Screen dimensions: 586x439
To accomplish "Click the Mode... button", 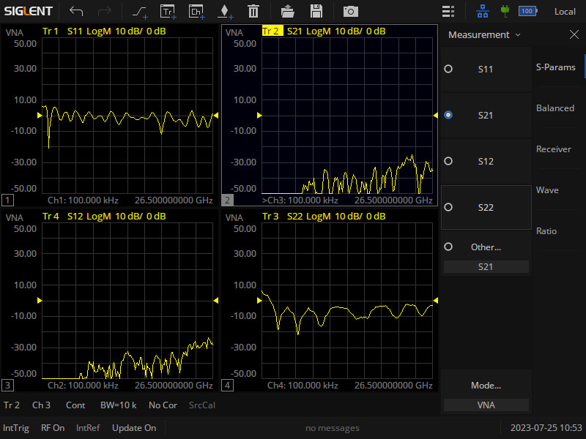I will point(486,386).
